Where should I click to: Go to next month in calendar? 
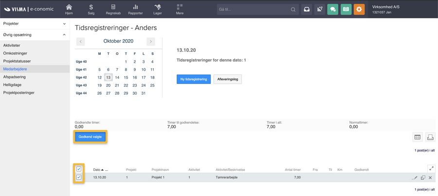click(151, 42)
